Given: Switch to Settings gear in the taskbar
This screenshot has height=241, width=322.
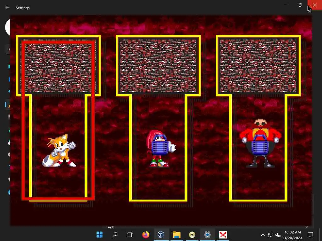Looking at the screenshot, I should pos(208,234).
